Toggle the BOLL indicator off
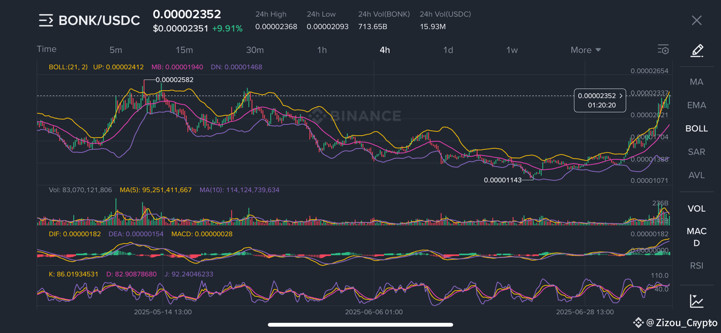The image size is (721, 333). [x=696, y=129]
